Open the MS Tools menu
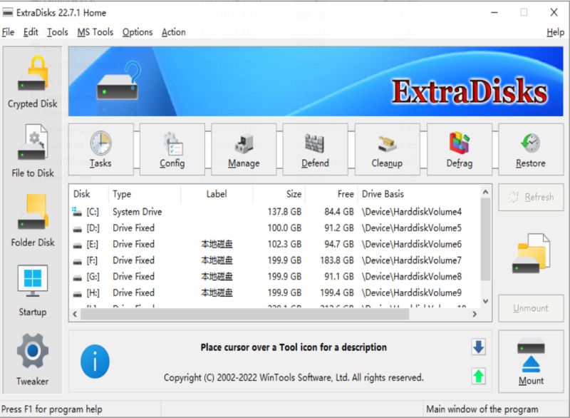 [x=95, y=32]
